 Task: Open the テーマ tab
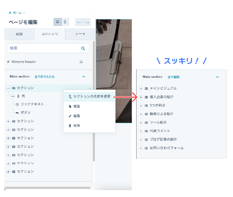pos(80,34)
